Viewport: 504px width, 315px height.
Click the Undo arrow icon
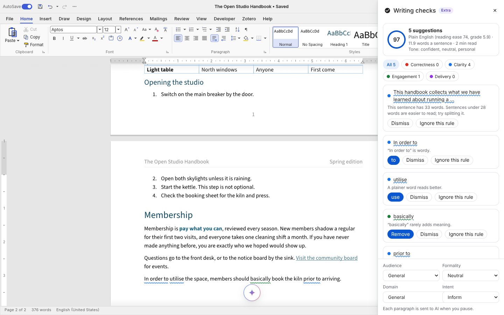click(x=50, y=7)
